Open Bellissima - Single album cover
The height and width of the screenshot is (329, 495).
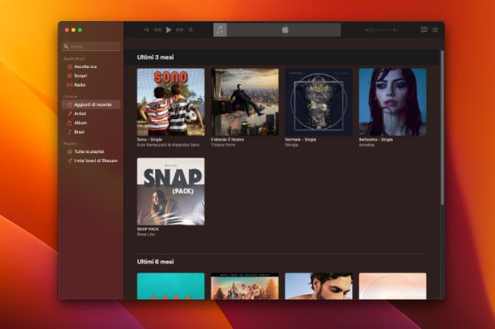click(393, 102)
